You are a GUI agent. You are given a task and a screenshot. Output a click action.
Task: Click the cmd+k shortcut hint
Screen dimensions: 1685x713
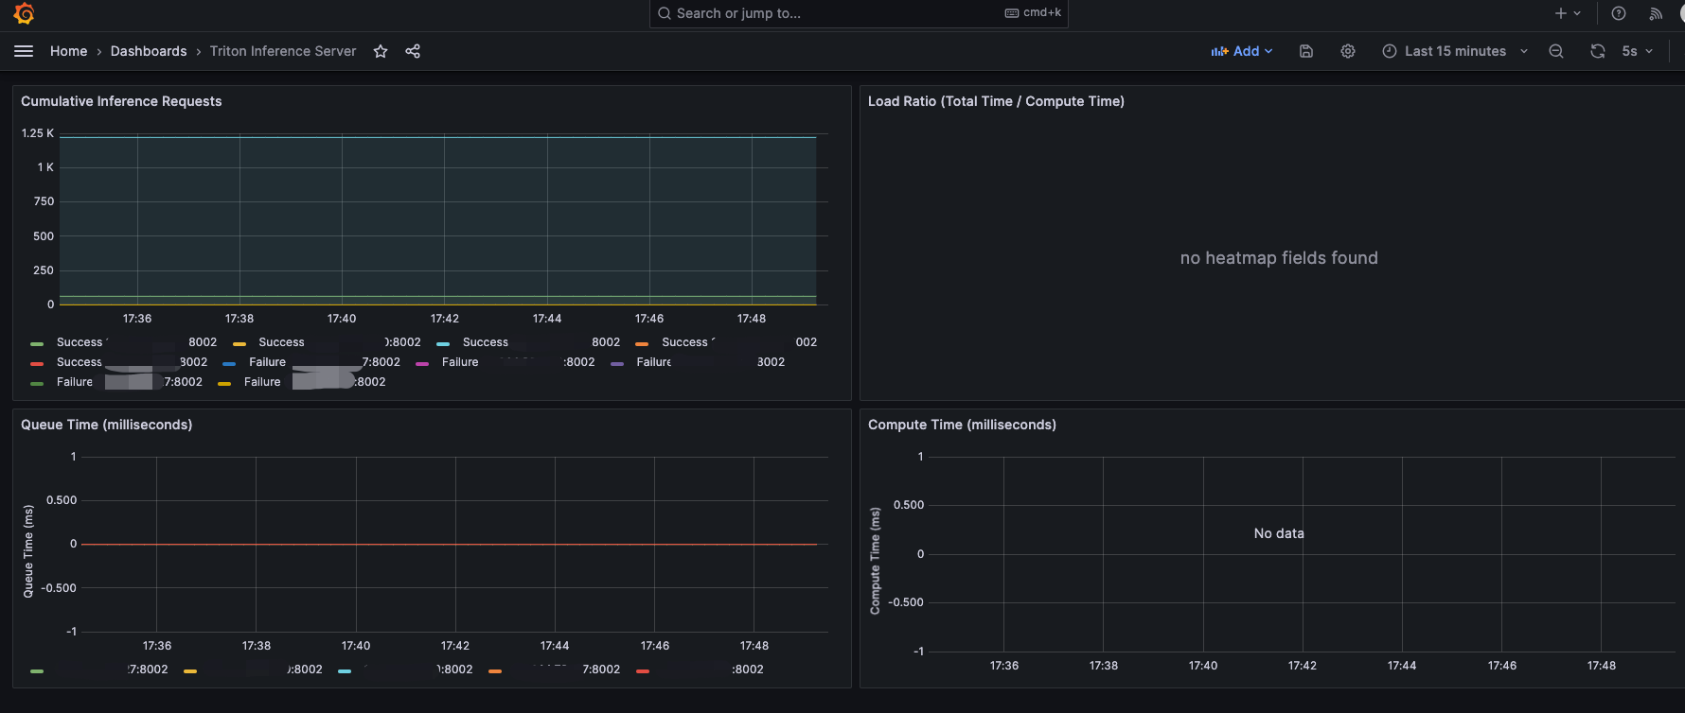point(1033,13)
